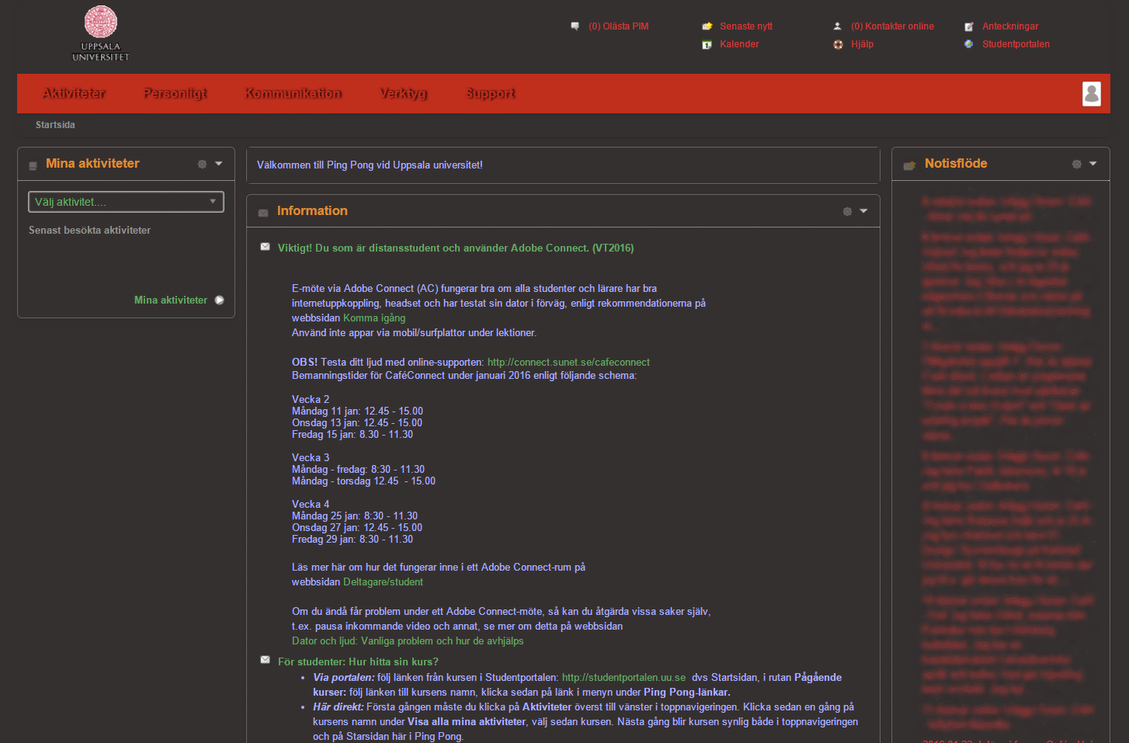Open settings gear in Notisflöde panel
Image resolution: width=1129 pixels, height=743 pixels.
[1076, 164]
